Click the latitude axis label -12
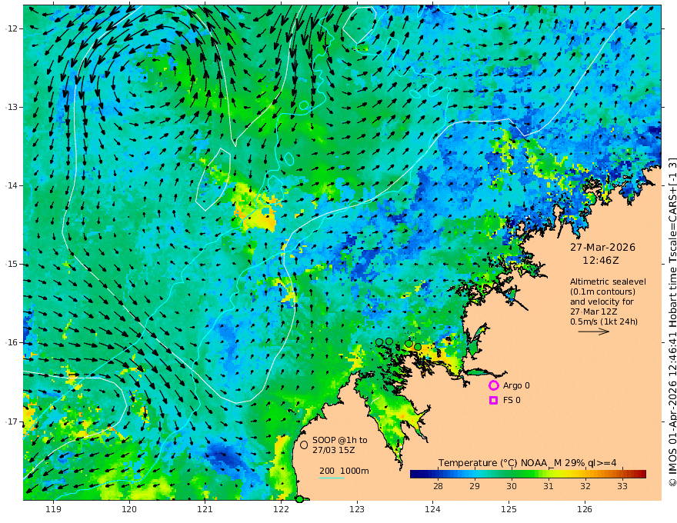 12,28
